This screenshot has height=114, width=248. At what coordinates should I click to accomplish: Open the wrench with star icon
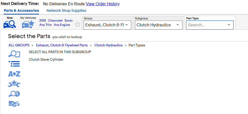point(14,84)
